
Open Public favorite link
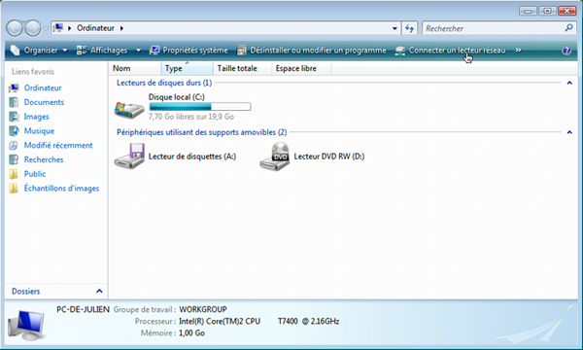pos(35,174)
